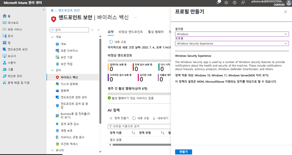Click the 전체 검사 보류 중 count tile
The width and height of the screenshot is (292, 155).
click(143, 67)
